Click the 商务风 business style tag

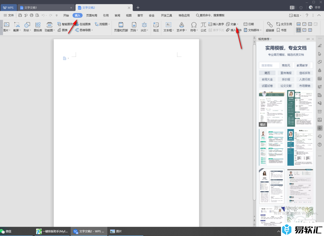point(286,65)
